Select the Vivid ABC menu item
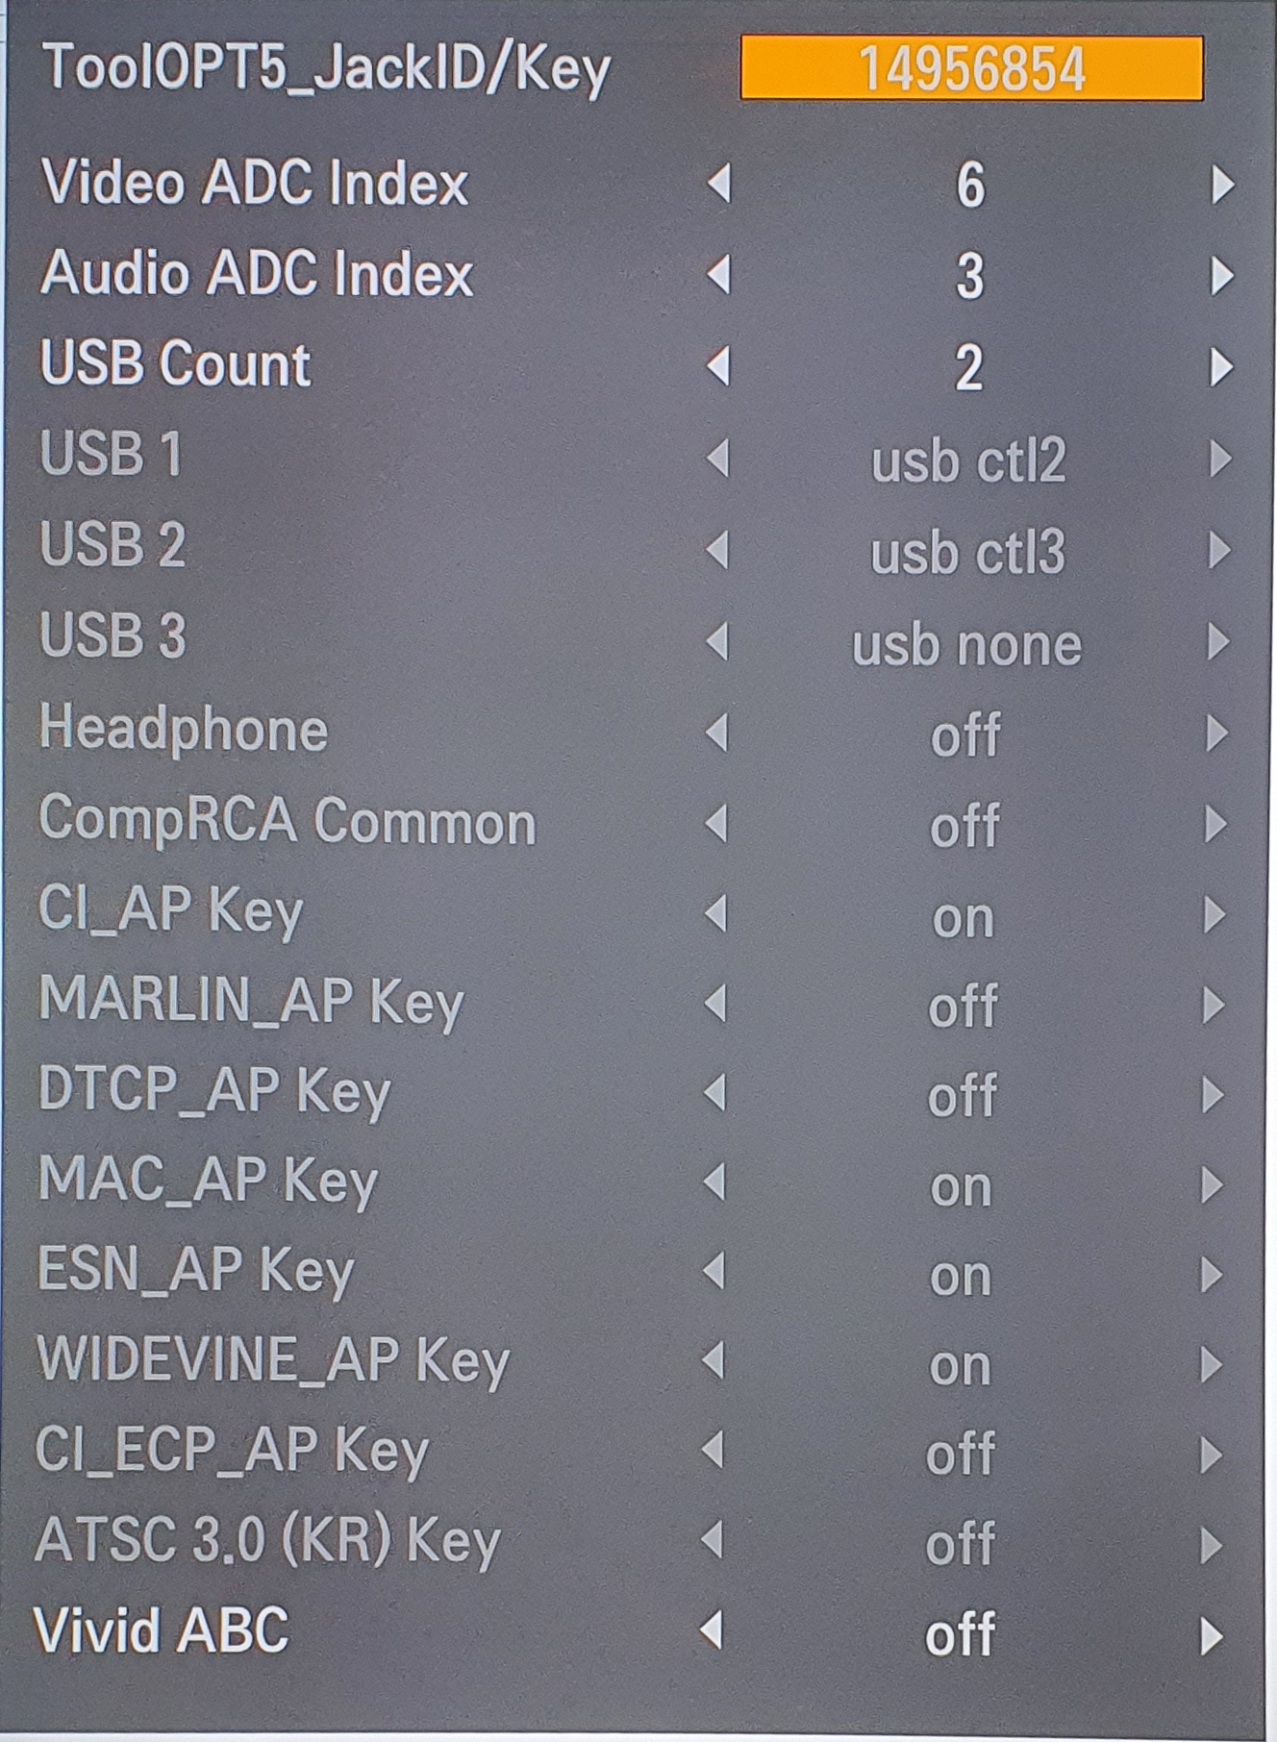Image resolution: width=1277 pixels, height=1742 pixels. coord(162,1630)
